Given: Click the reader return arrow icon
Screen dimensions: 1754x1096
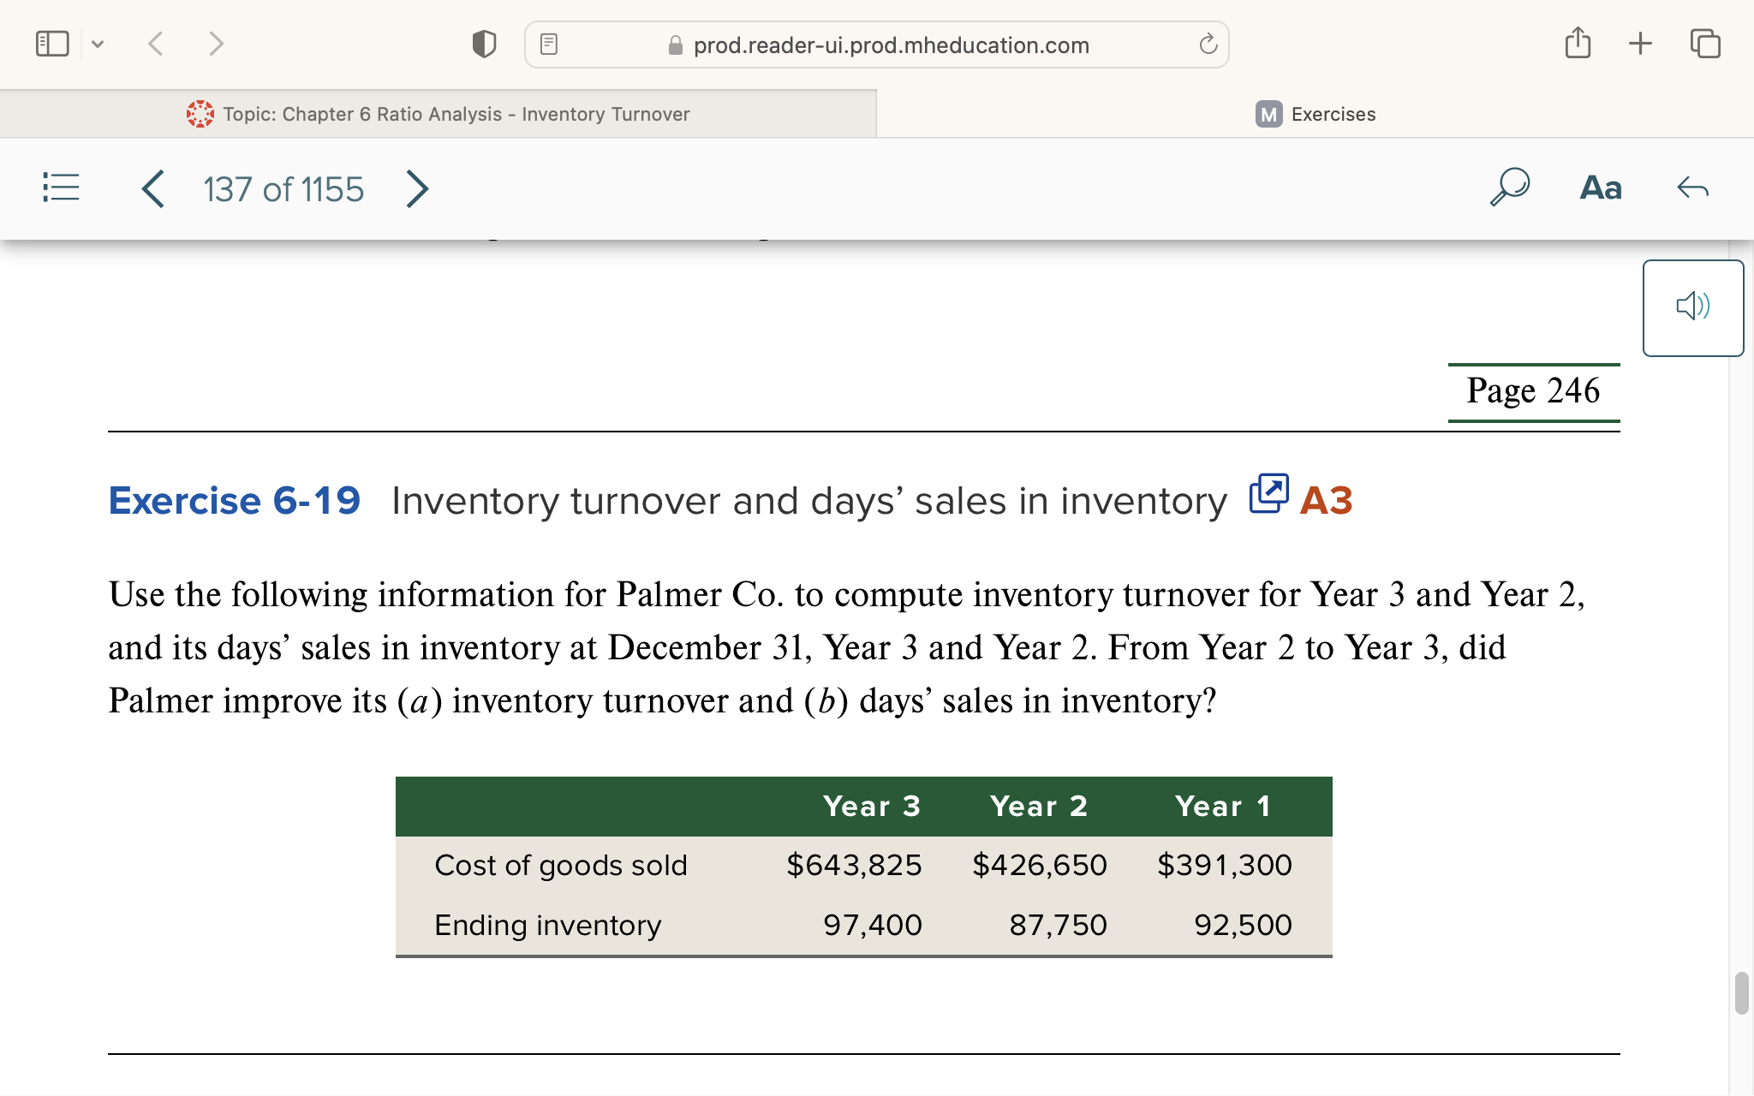Looking at the screenshot, I should [x=1692, y=188].
